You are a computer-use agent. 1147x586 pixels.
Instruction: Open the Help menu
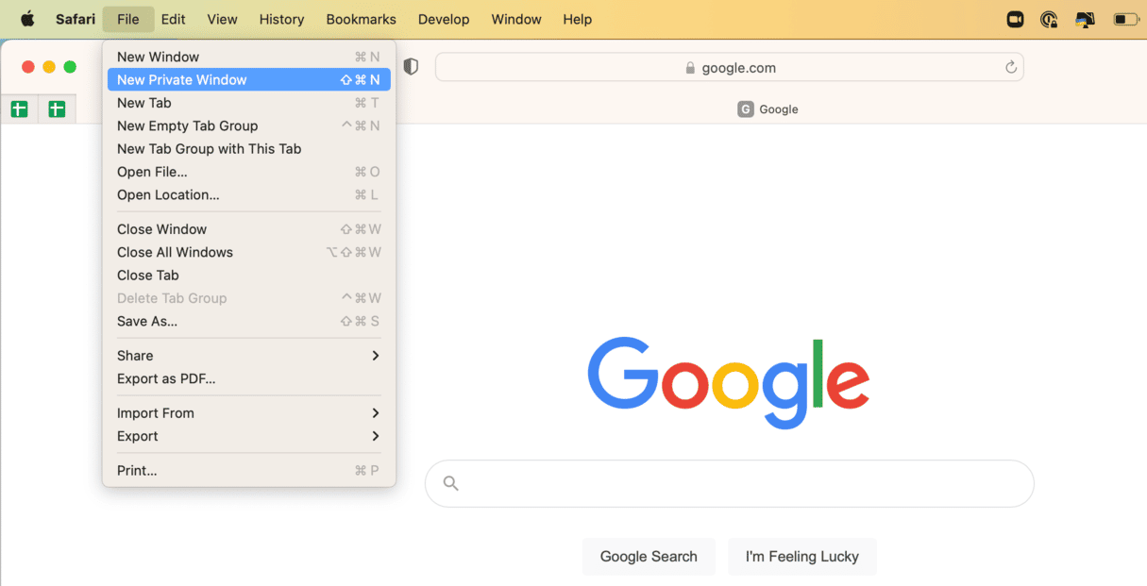tap(578, 19)
